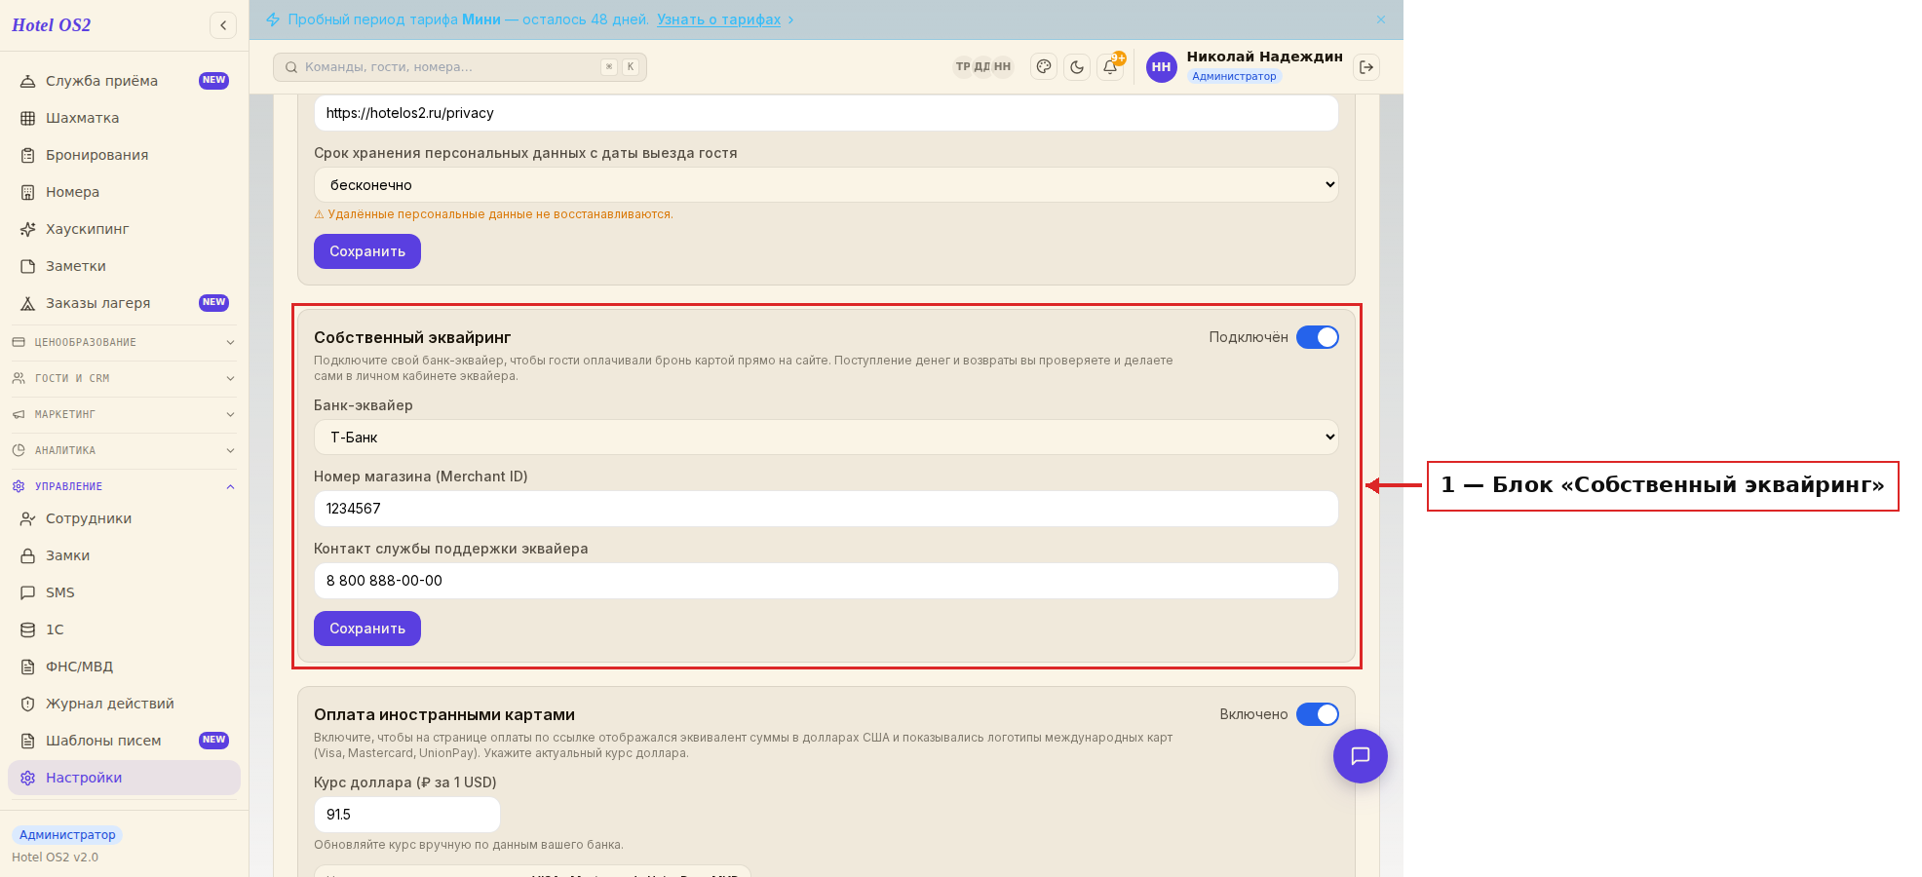Screen dimensions: 1922x877
Task: Open the floating chat support button
Action: click(x=1361, y=756)
